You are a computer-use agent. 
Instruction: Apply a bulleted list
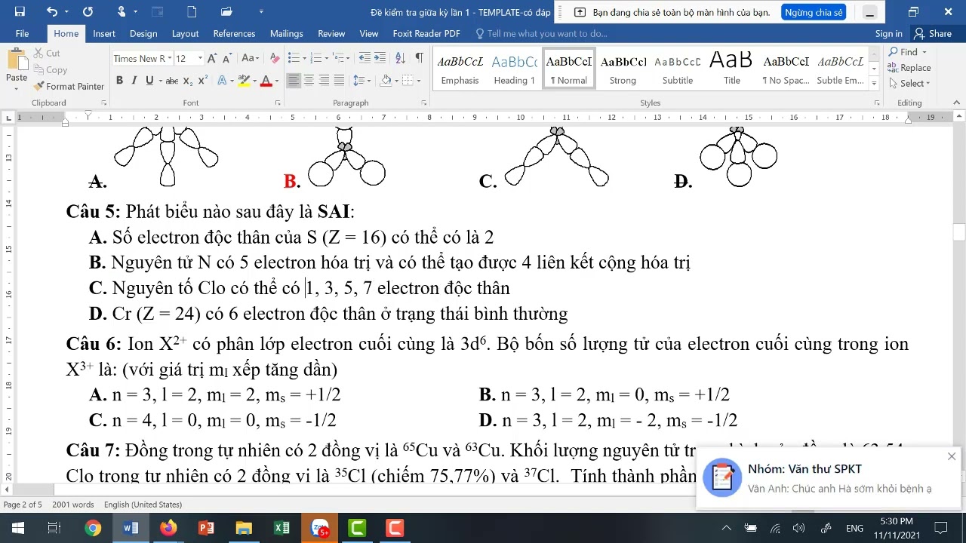[x=294, y=58]
